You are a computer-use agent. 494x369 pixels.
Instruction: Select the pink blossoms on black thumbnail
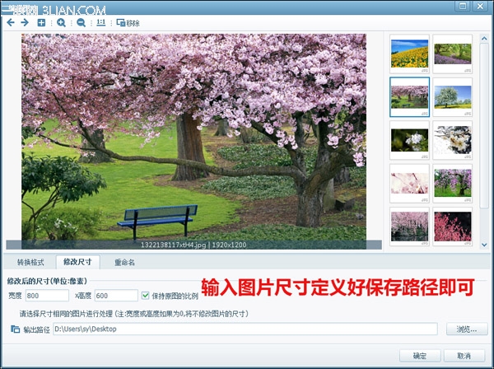453,227
